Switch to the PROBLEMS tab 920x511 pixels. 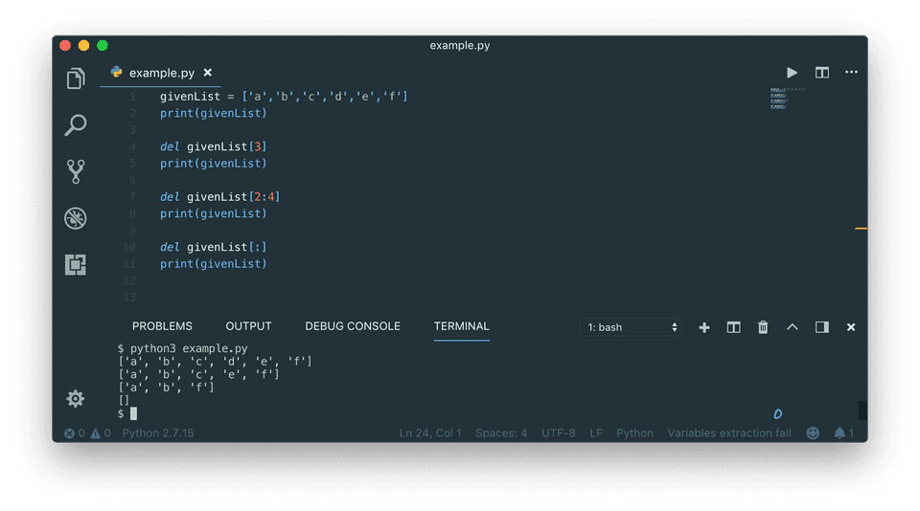point(162,326)
